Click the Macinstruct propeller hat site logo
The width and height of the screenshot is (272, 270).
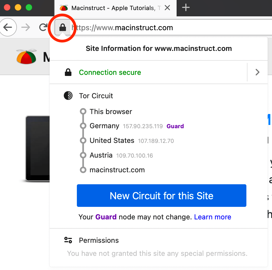tap(26, 56)
